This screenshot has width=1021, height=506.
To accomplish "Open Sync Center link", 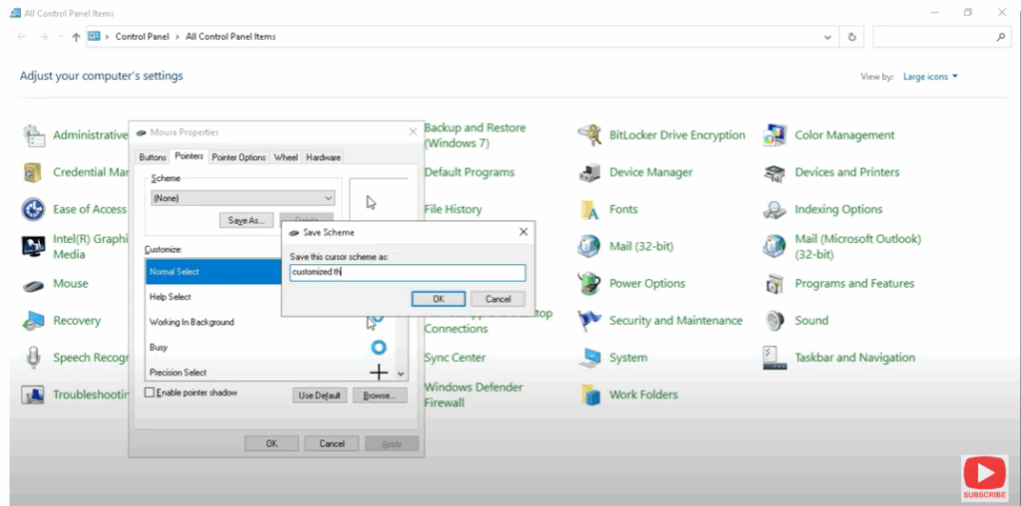I will click(455, 358).
